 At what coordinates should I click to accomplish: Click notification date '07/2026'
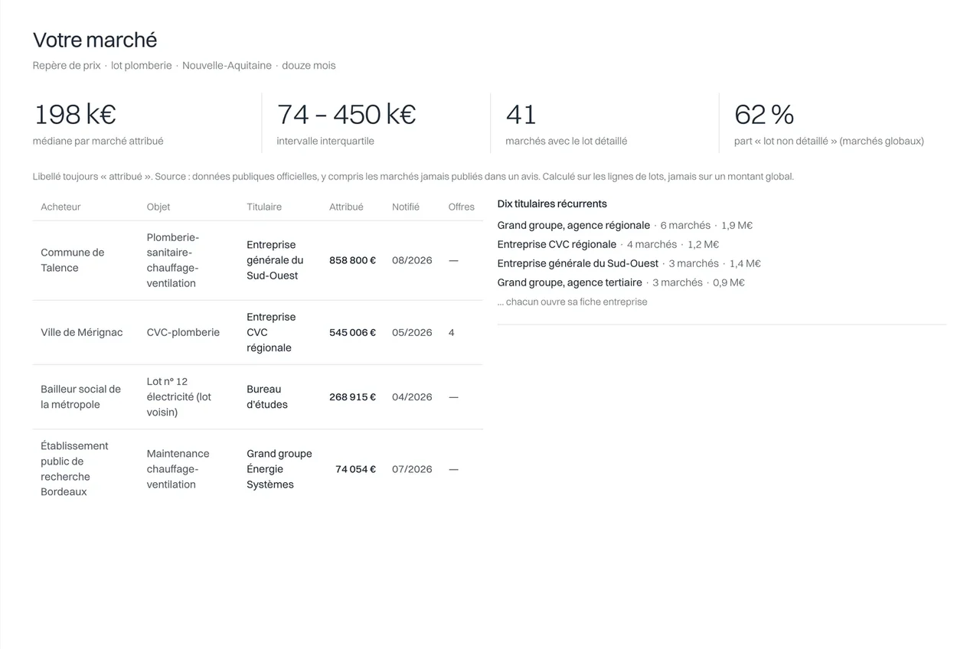coord(412,468)
